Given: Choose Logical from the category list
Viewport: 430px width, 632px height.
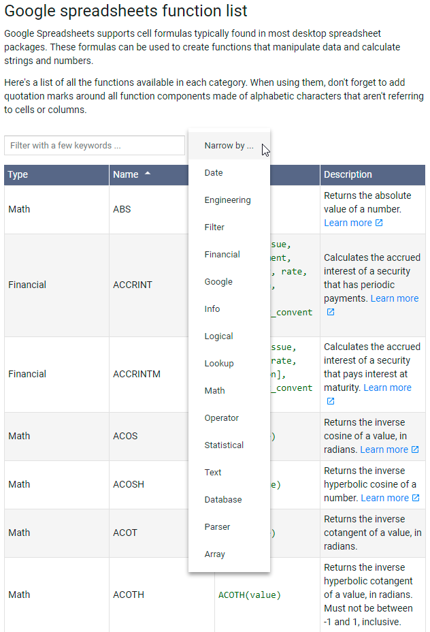Looking at the screenshot, I should click(218, 336).
